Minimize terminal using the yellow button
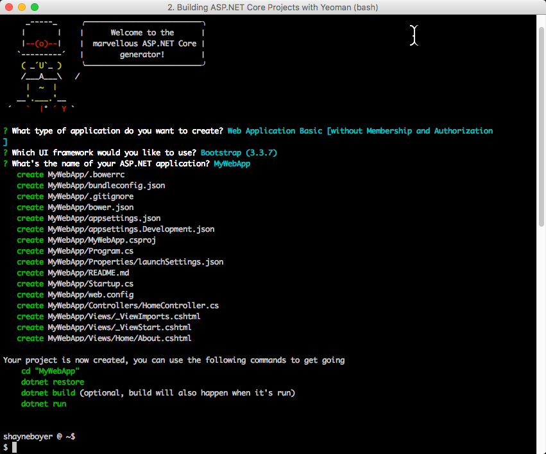The height and width of the screenshot is (454, 546). coord(22,7)
